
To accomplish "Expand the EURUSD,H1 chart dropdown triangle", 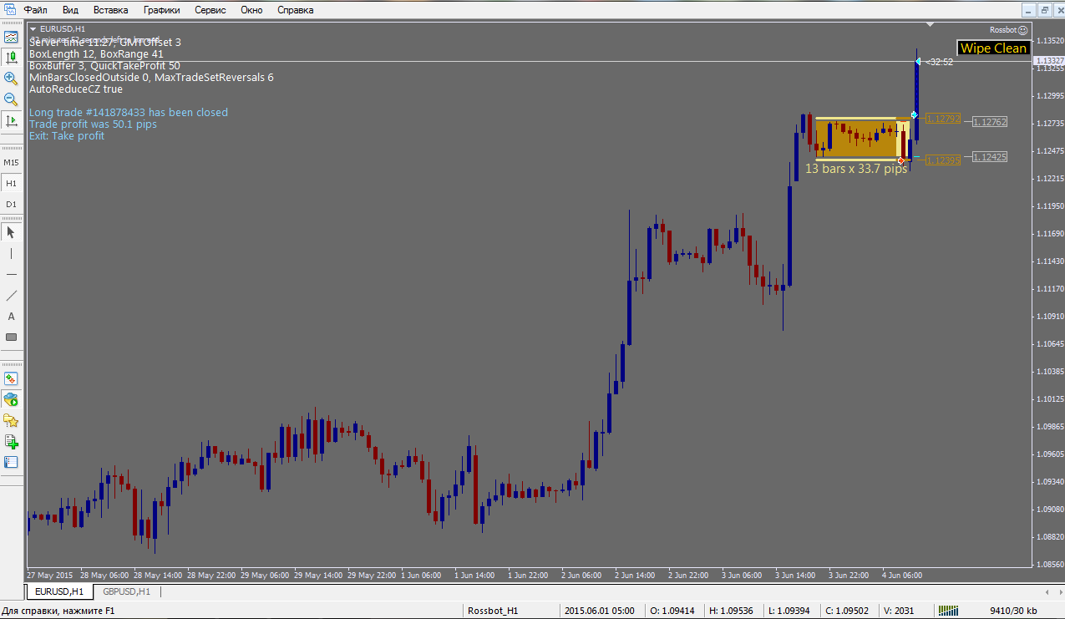I will (x=33, y=28).
